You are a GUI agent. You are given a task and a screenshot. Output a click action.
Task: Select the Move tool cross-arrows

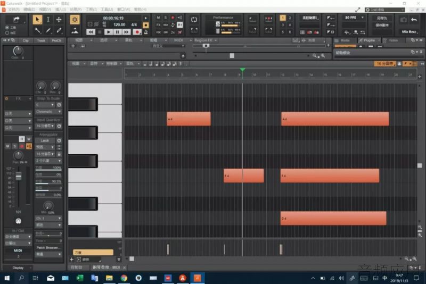point(59,20)
